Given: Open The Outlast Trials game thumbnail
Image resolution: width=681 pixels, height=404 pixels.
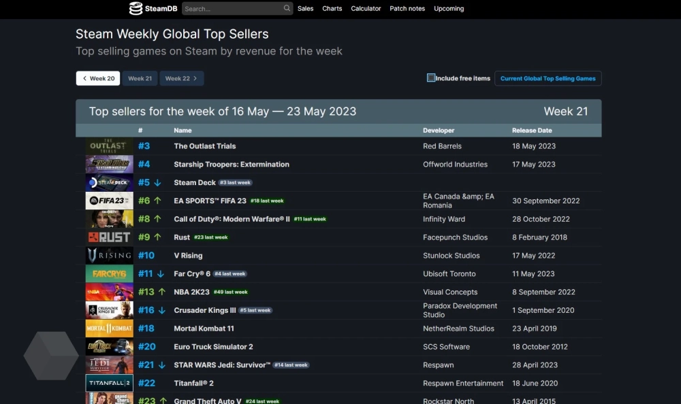Looking at the screenshot, I should pos(109,146).
